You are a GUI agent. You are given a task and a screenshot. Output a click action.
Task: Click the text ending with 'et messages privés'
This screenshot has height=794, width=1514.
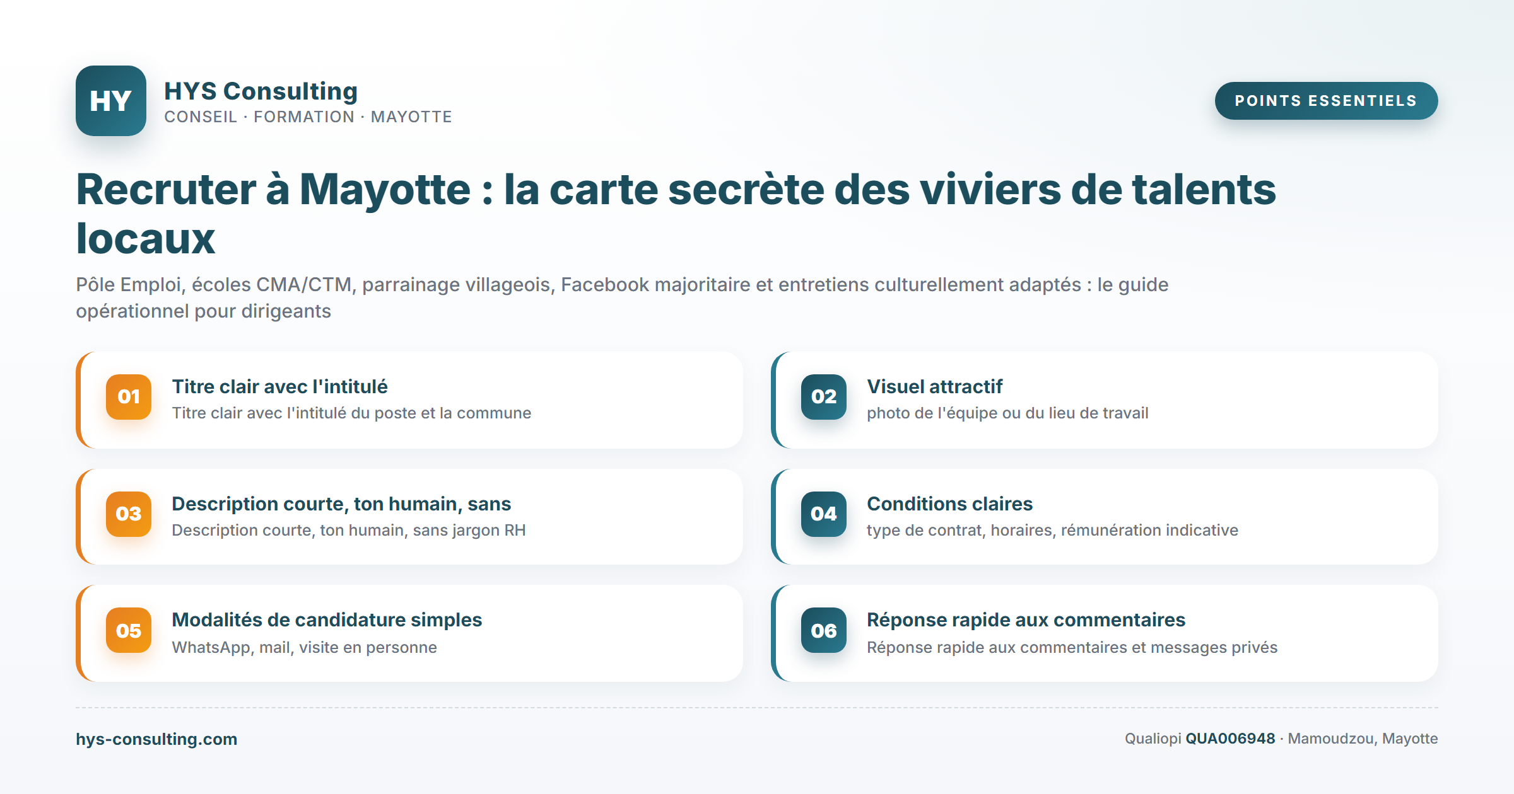click(x=1072, y=648)
